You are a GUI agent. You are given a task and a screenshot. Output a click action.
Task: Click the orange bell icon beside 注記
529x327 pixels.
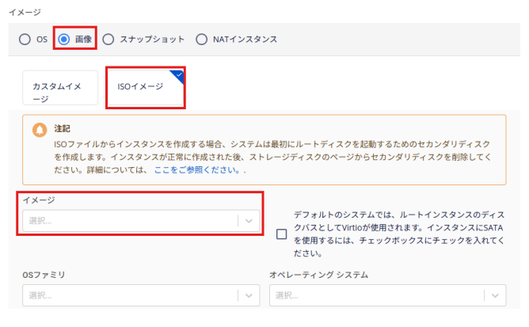click(40, 130)
